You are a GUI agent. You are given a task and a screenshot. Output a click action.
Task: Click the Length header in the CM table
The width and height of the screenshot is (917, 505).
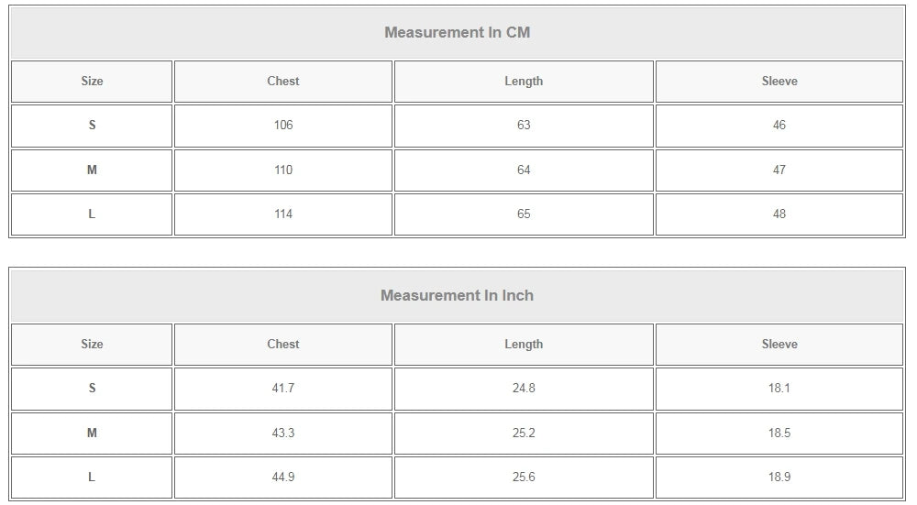point(524,82)
